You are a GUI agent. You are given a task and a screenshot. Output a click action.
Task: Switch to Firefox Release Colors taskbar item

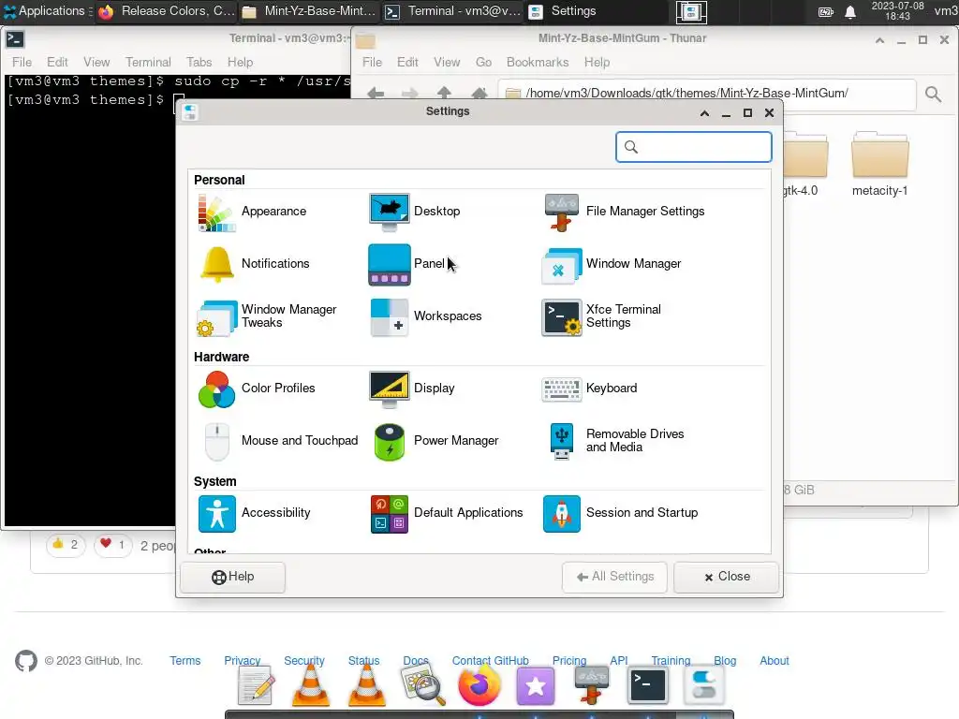point(167,11)
